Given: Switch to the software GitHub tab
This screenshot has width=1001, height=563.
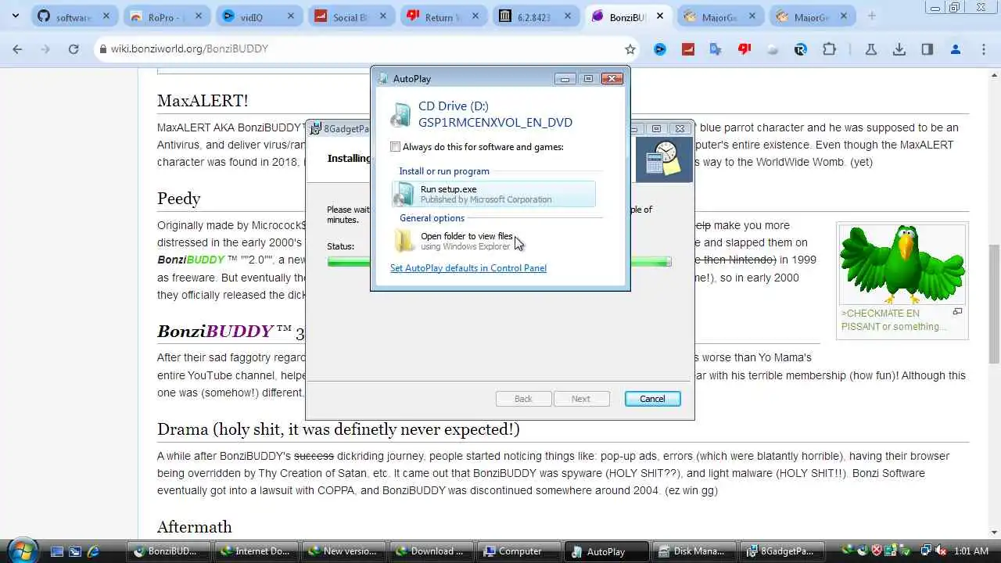Looking at the screenshot, I should 75,17.
